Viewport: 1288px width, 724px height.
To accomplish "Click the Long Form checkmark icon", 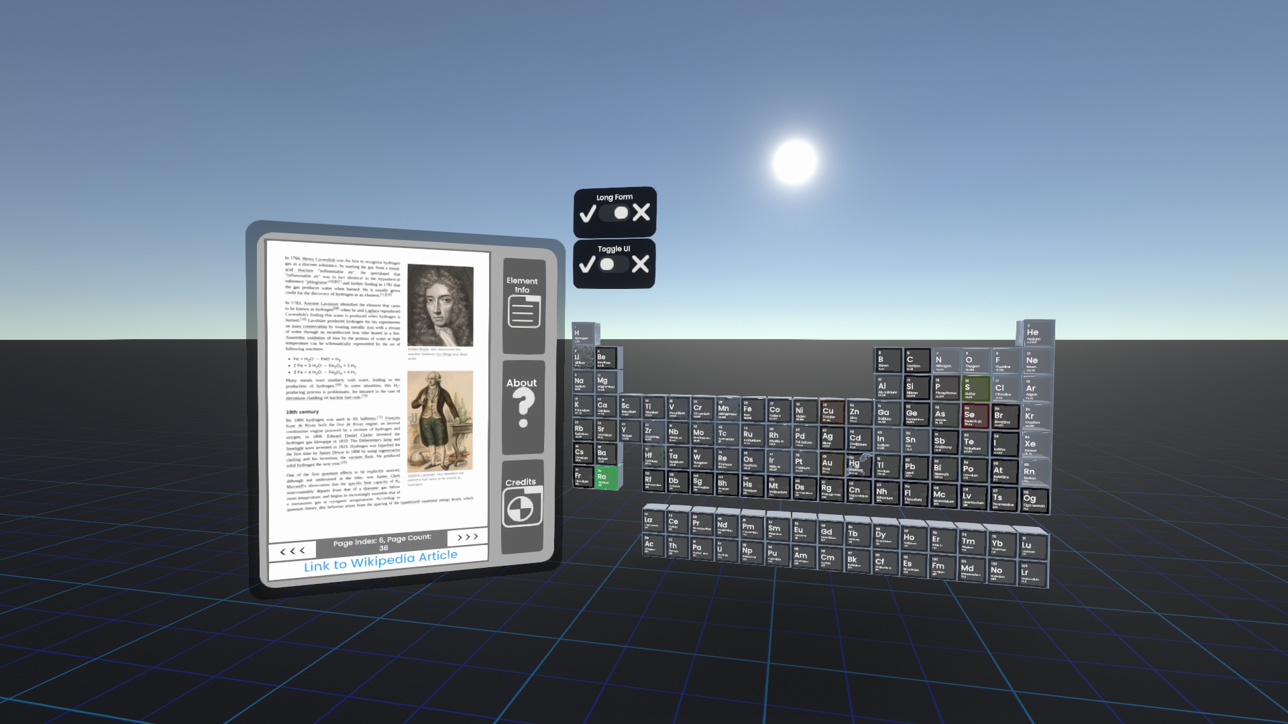I will (588, 214).
